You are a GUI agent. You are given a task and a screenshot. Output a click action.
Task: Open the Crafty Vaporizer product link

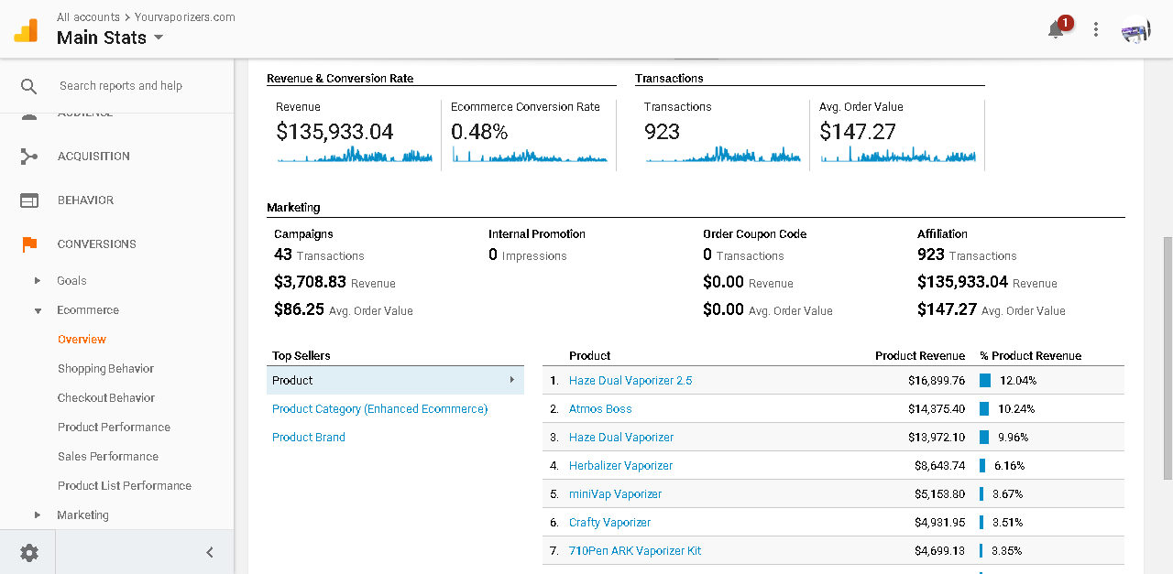609,523
